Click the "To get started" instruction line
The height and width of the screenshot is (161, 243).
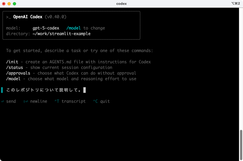pyautogui.click(x=80, y=51)
